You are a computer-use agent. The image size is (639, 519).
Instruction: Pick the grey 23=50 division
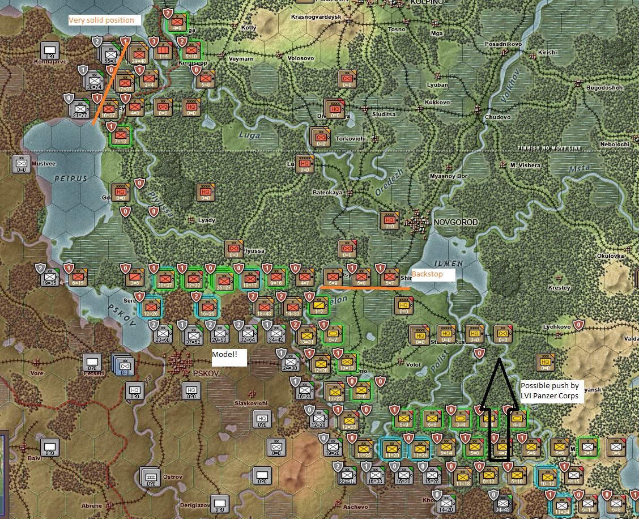pyautogui.click(x=163, y=334)
